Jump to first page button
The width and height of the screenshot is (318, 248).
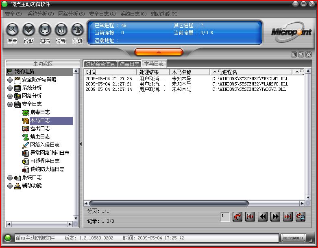coord(250,217)
